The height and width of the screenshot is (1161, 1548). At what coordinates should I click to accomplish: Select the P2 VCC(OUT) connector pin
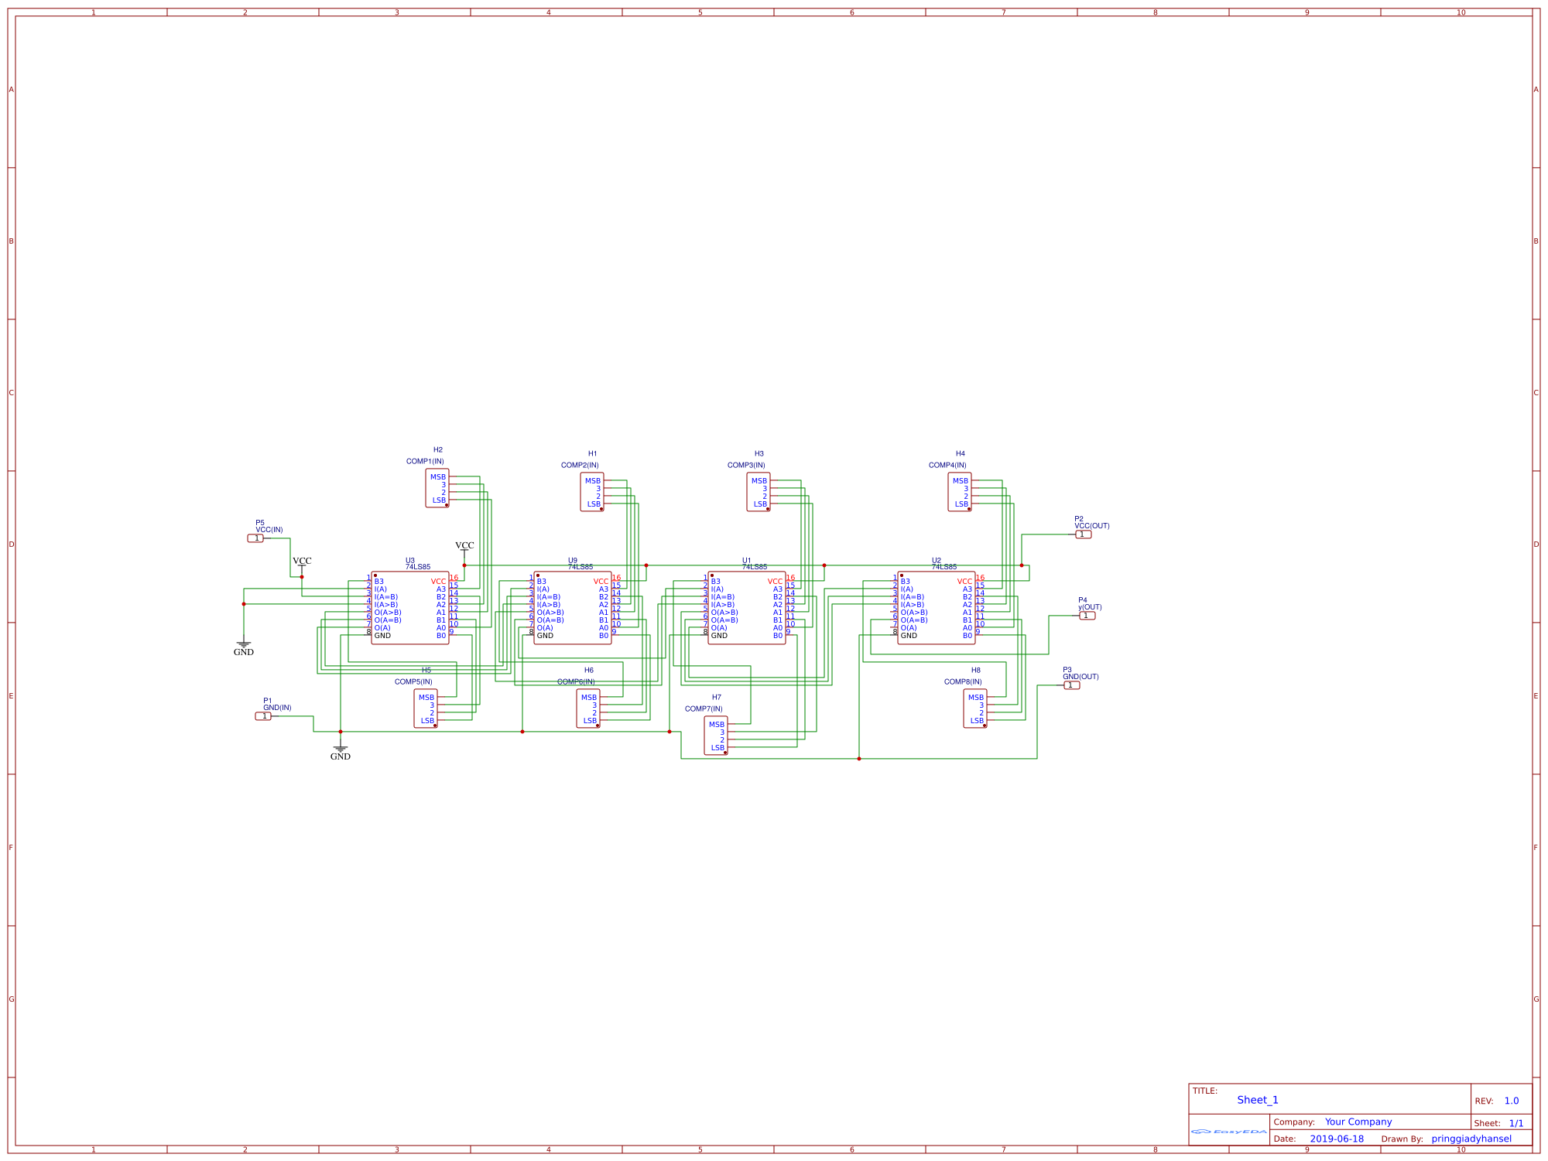click(x=1083, y=534)
